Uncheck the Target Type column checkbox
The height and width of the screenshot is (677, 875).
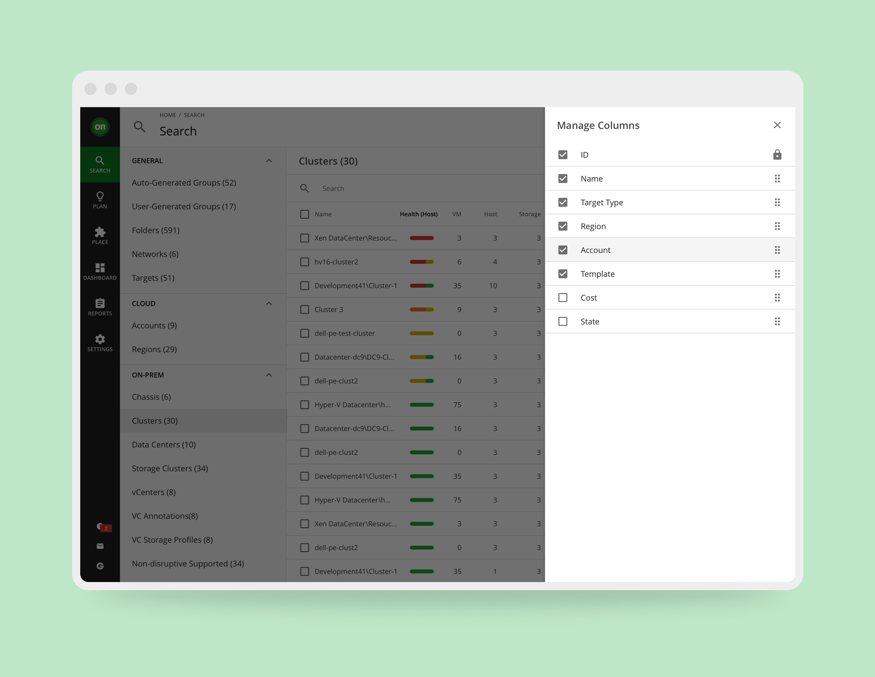(563, 202)
